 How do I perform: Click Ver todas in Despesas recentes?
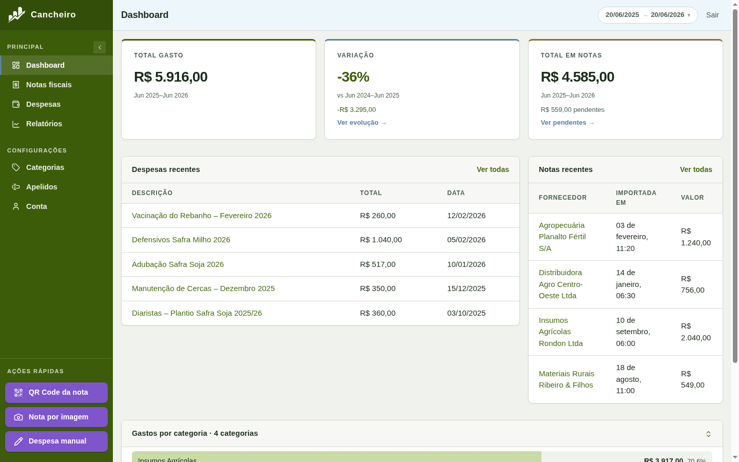(493, 169)
